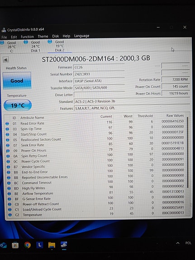
Task: Open the Theme menu
Action: 43,36
